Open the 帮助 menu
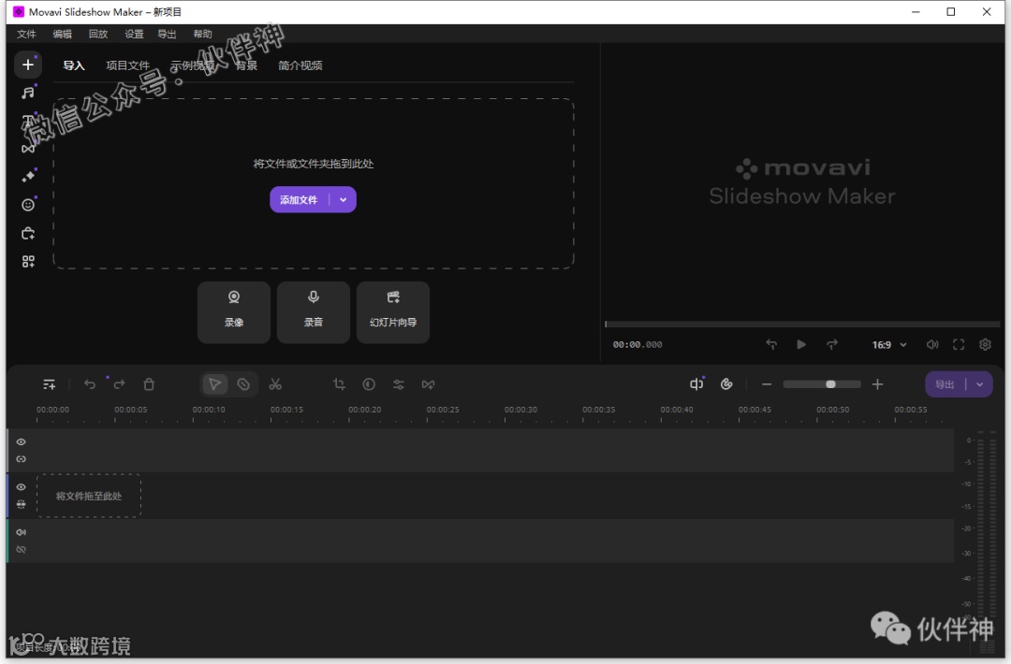Image resolution: width=1011 pixels, height=664 pixels. click(x=202, y=34)
